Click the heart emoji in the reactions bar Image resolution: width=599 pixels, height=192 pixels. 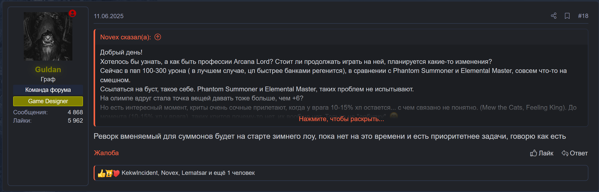(x=116, y=173)
